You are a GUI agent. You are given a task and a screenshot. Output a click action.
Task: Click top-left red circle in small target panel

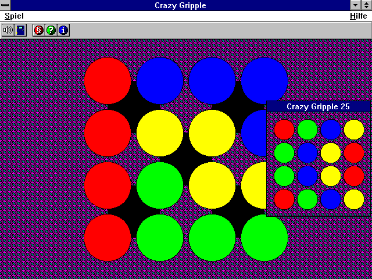[284, 130]
